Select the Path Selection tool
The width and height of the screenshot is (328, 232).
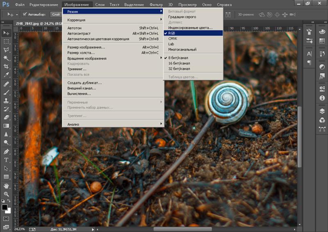point(6,168)
